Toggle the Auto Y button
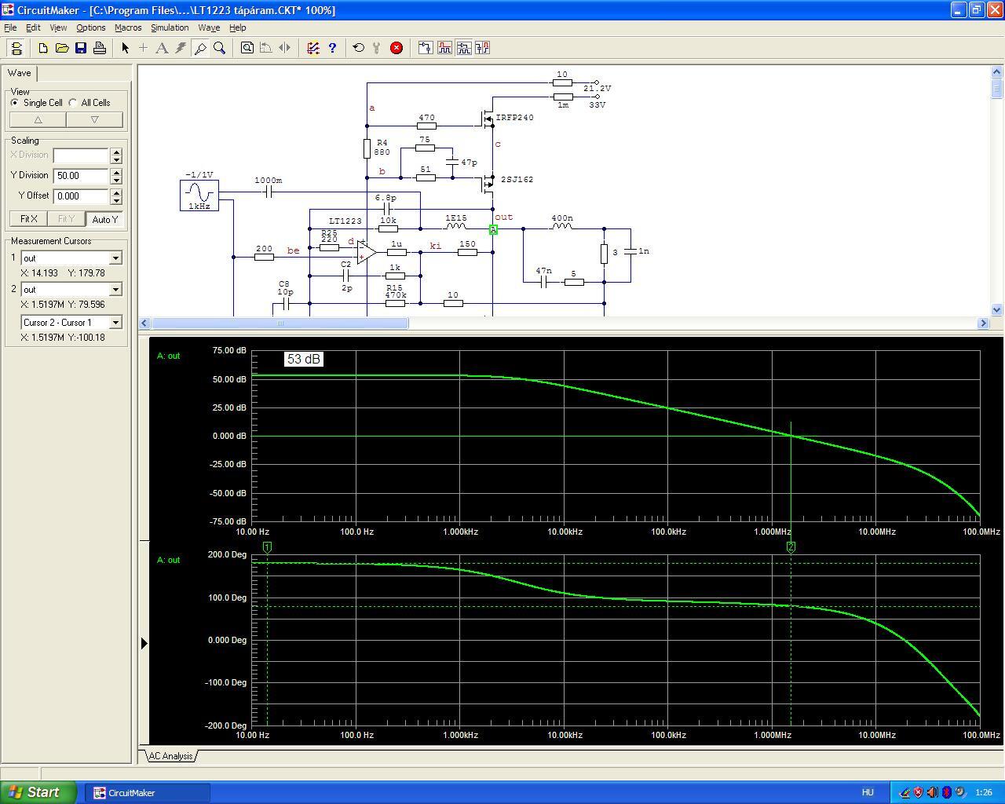The width and height of the screenshot is (1005, 804). coord(104,219)
